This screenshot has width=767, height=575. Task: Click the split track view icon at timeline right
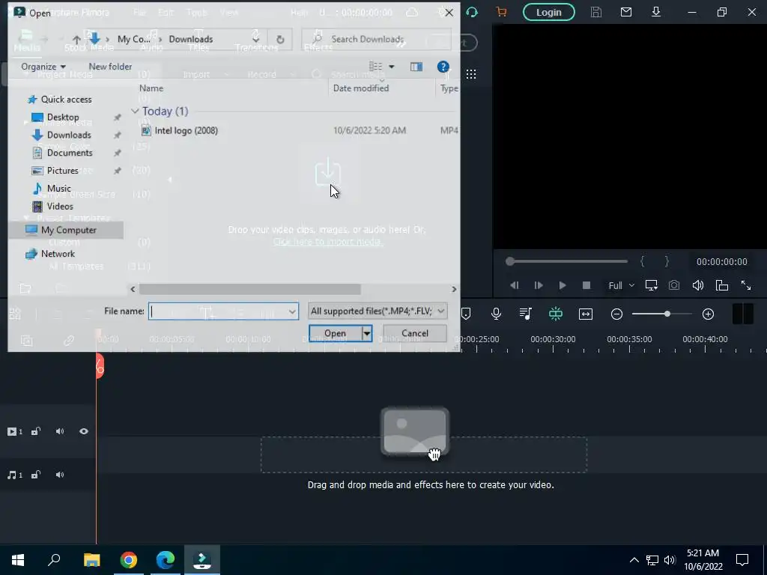pos(742,314)
